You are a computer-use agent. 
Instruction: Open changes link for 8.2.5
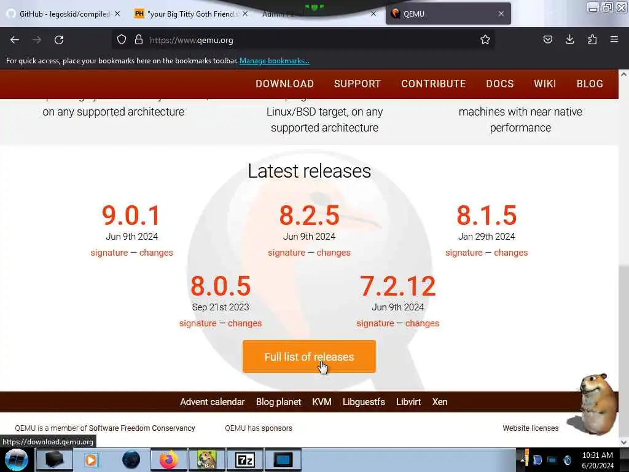click(334, 253)
